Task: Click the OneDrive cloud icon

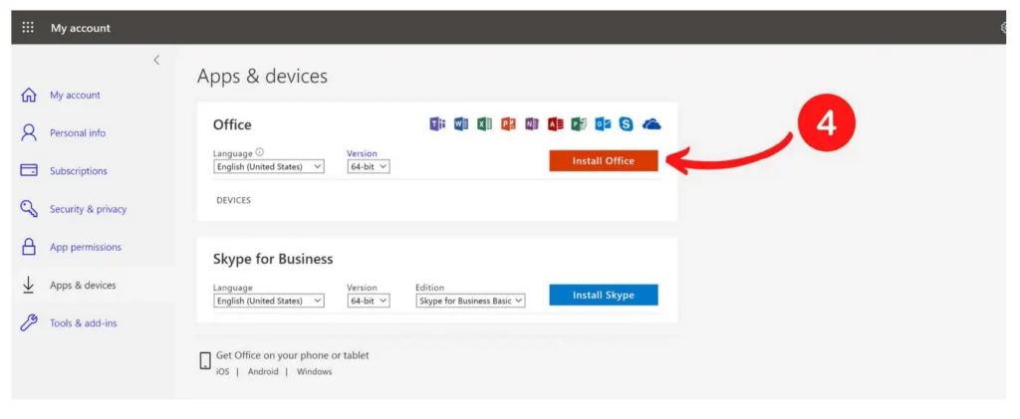Action: coord(651,124)
